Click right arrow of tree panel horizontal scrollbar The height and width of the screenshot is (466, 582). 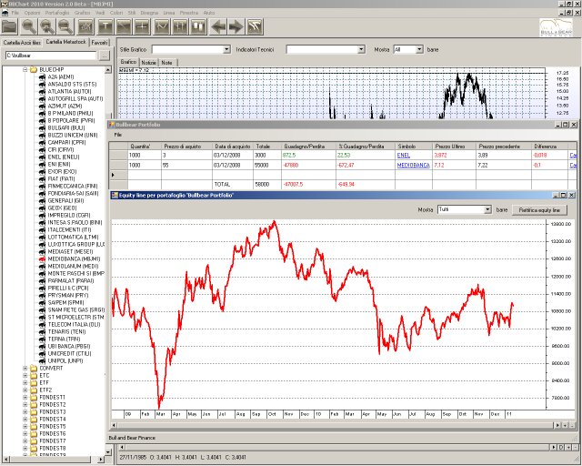101,460
